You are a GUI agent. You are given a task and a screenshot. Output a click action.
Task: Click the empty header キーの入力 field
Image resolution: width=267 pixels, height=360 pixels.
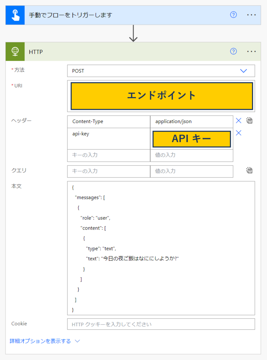(x=108, y=155)
